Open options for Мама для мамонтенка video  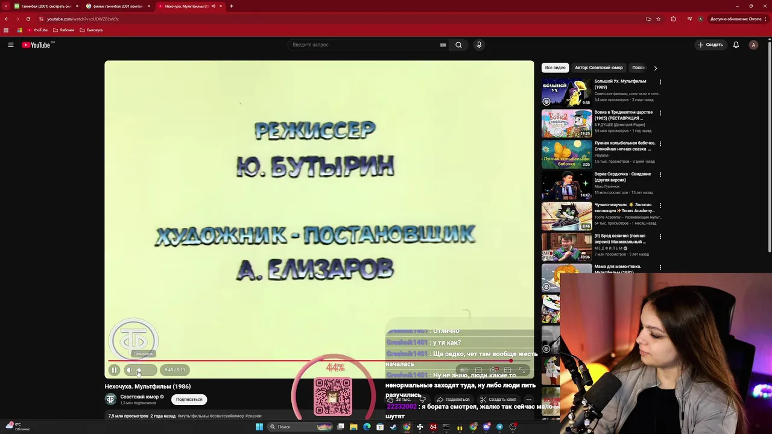pos(660,267)
